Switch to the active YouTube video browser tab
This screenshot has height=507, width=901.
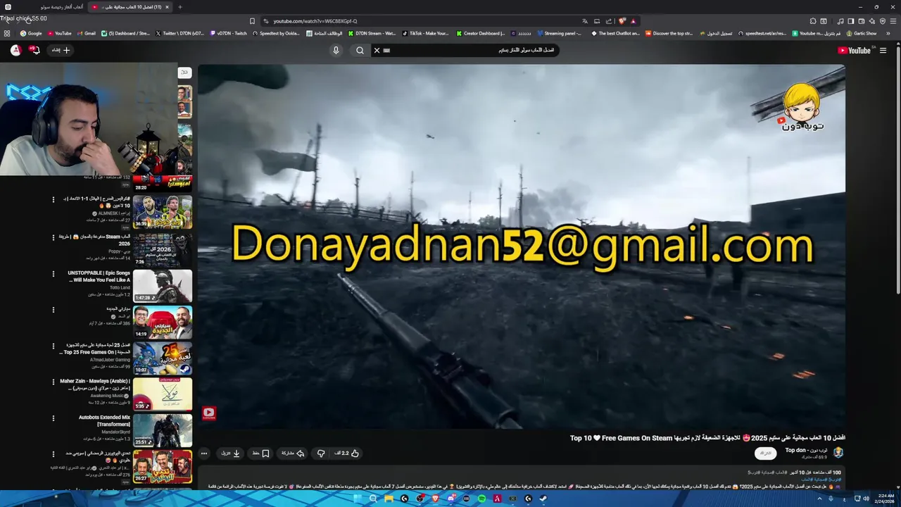click(131, 7)
